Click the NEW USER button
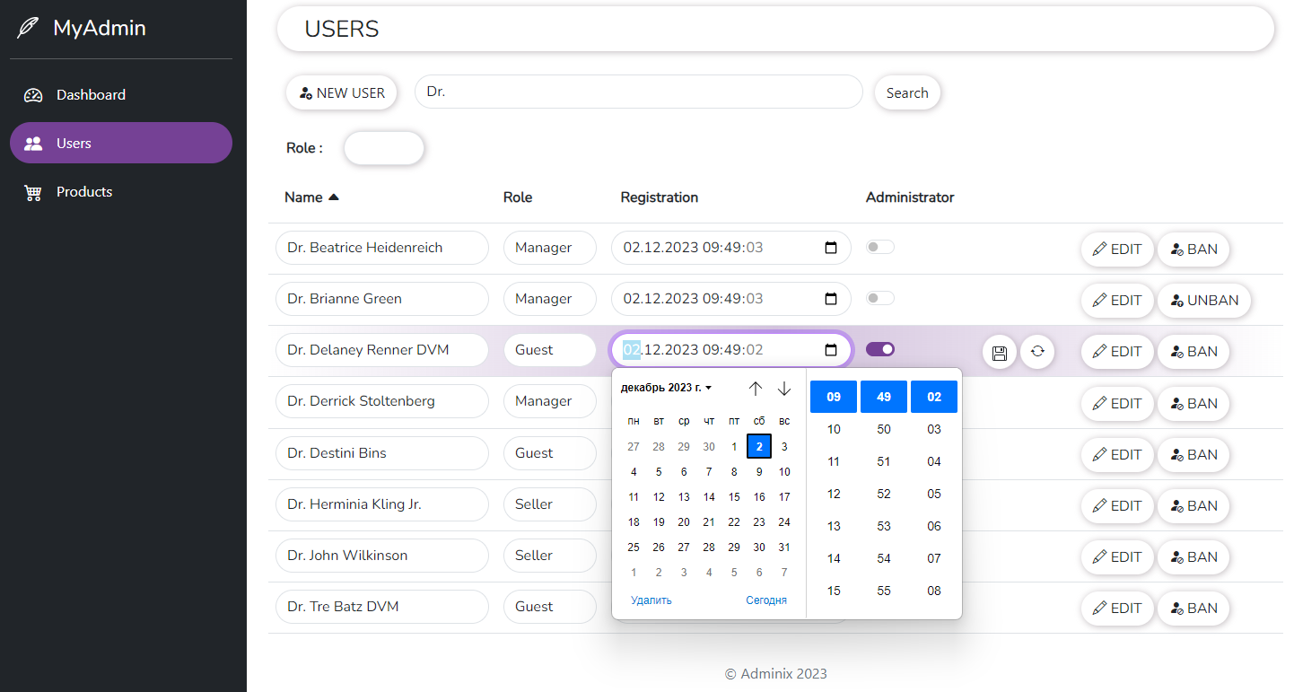 tap(341, 92)
